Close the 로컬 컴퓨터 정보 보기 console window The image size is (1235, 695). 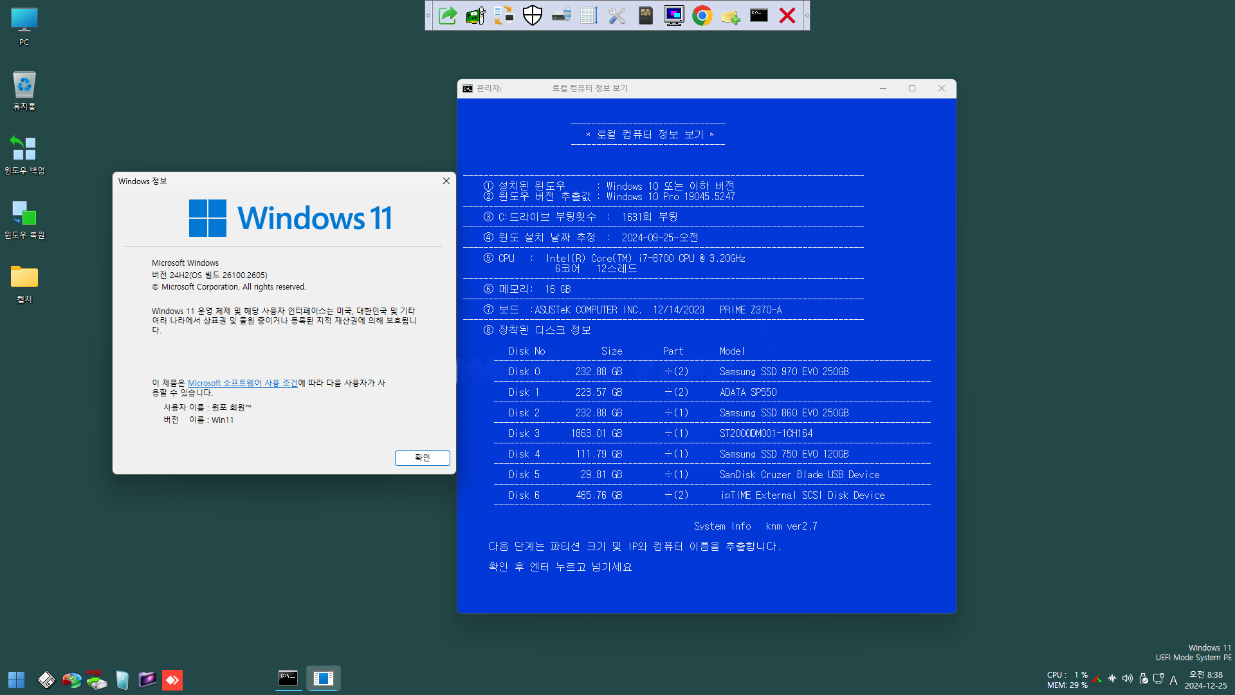point(942,88)
